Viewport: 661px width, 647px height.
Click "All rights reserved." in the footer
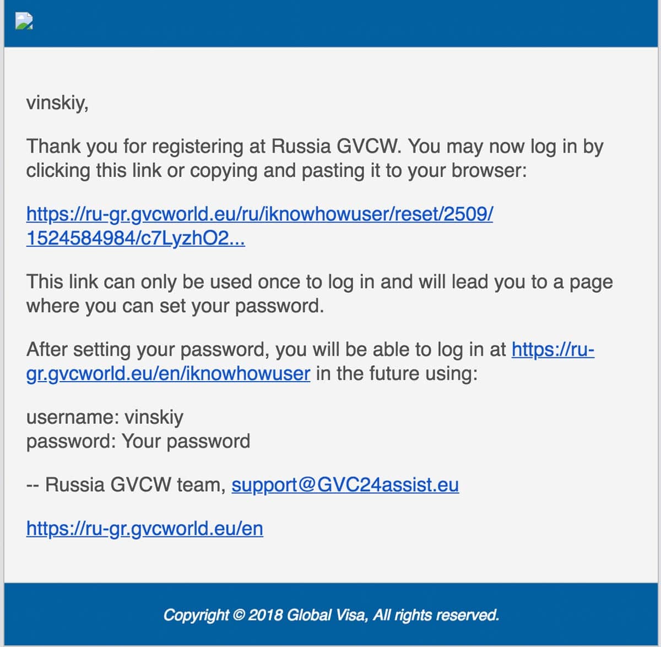click(436, 615)
